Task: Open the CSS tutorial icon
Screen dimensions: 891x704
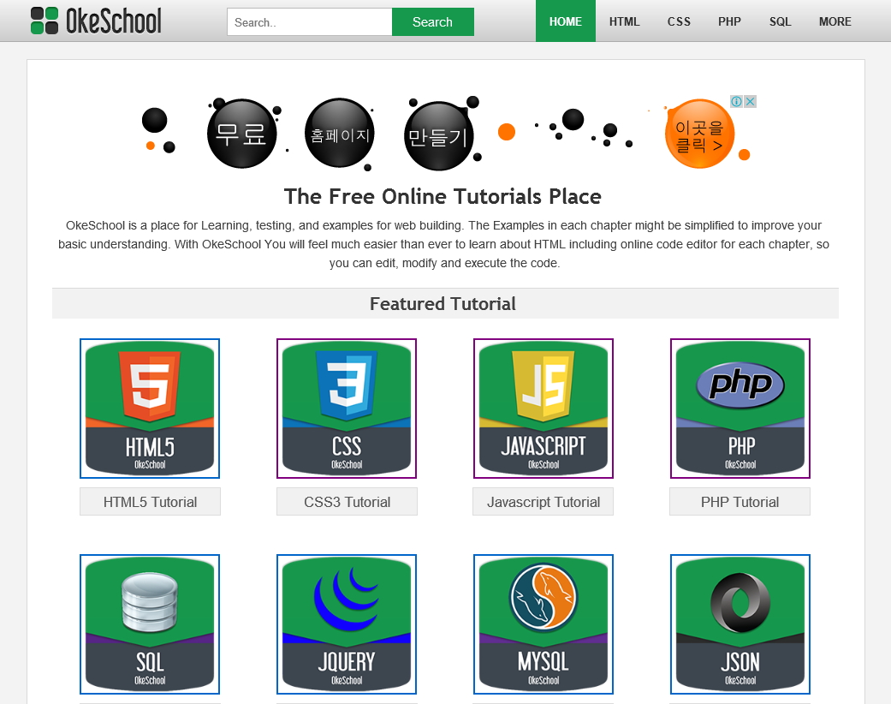Action: tap(347, 409)
